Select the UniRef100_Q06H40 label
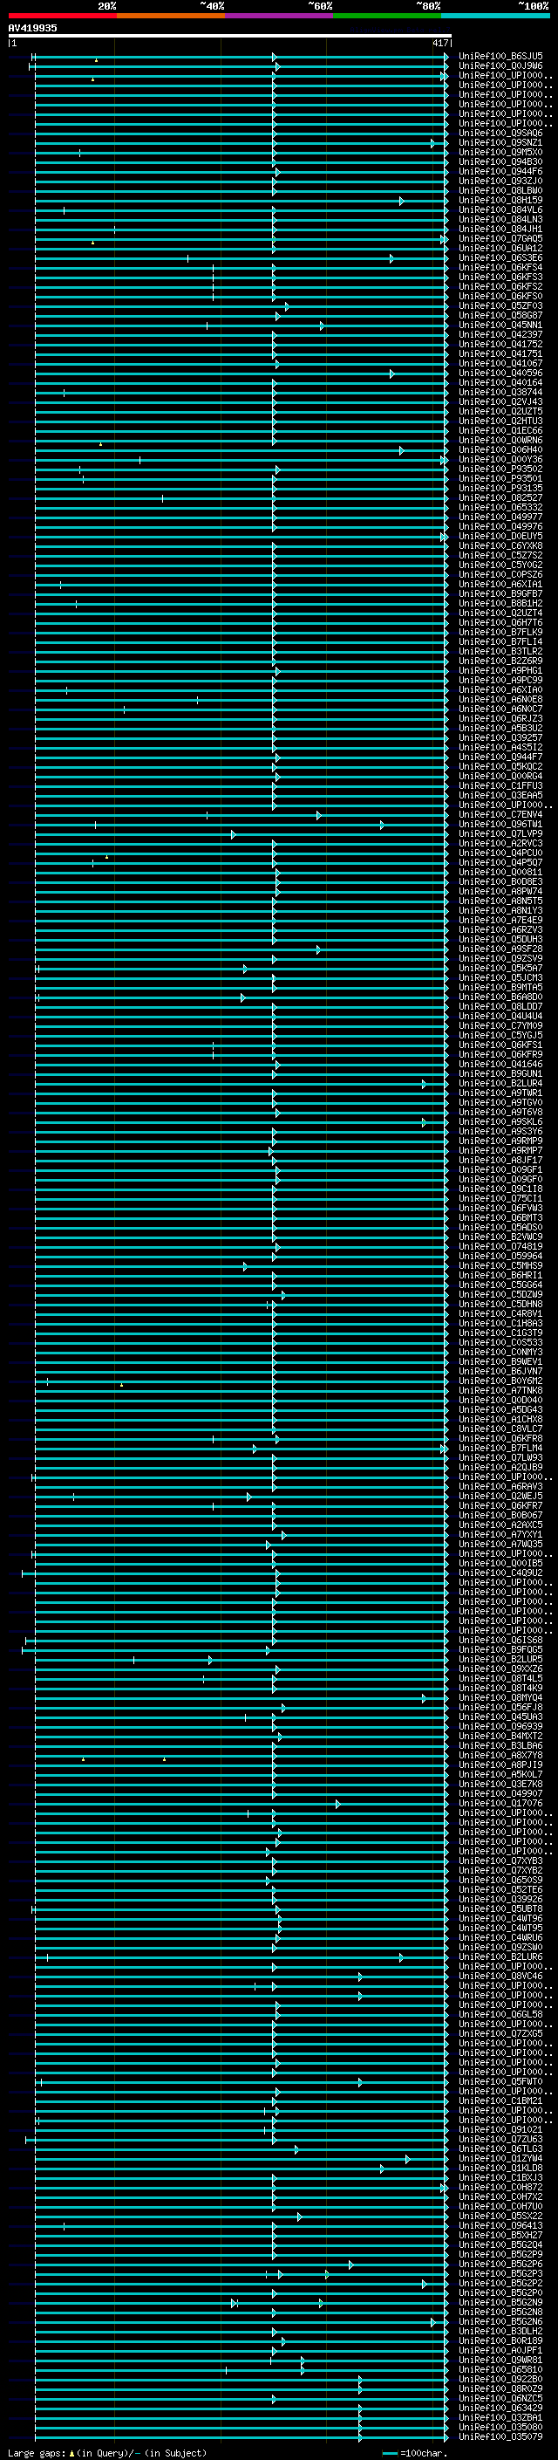This screenshot has height=2460, width=558. tap(500, 449)
